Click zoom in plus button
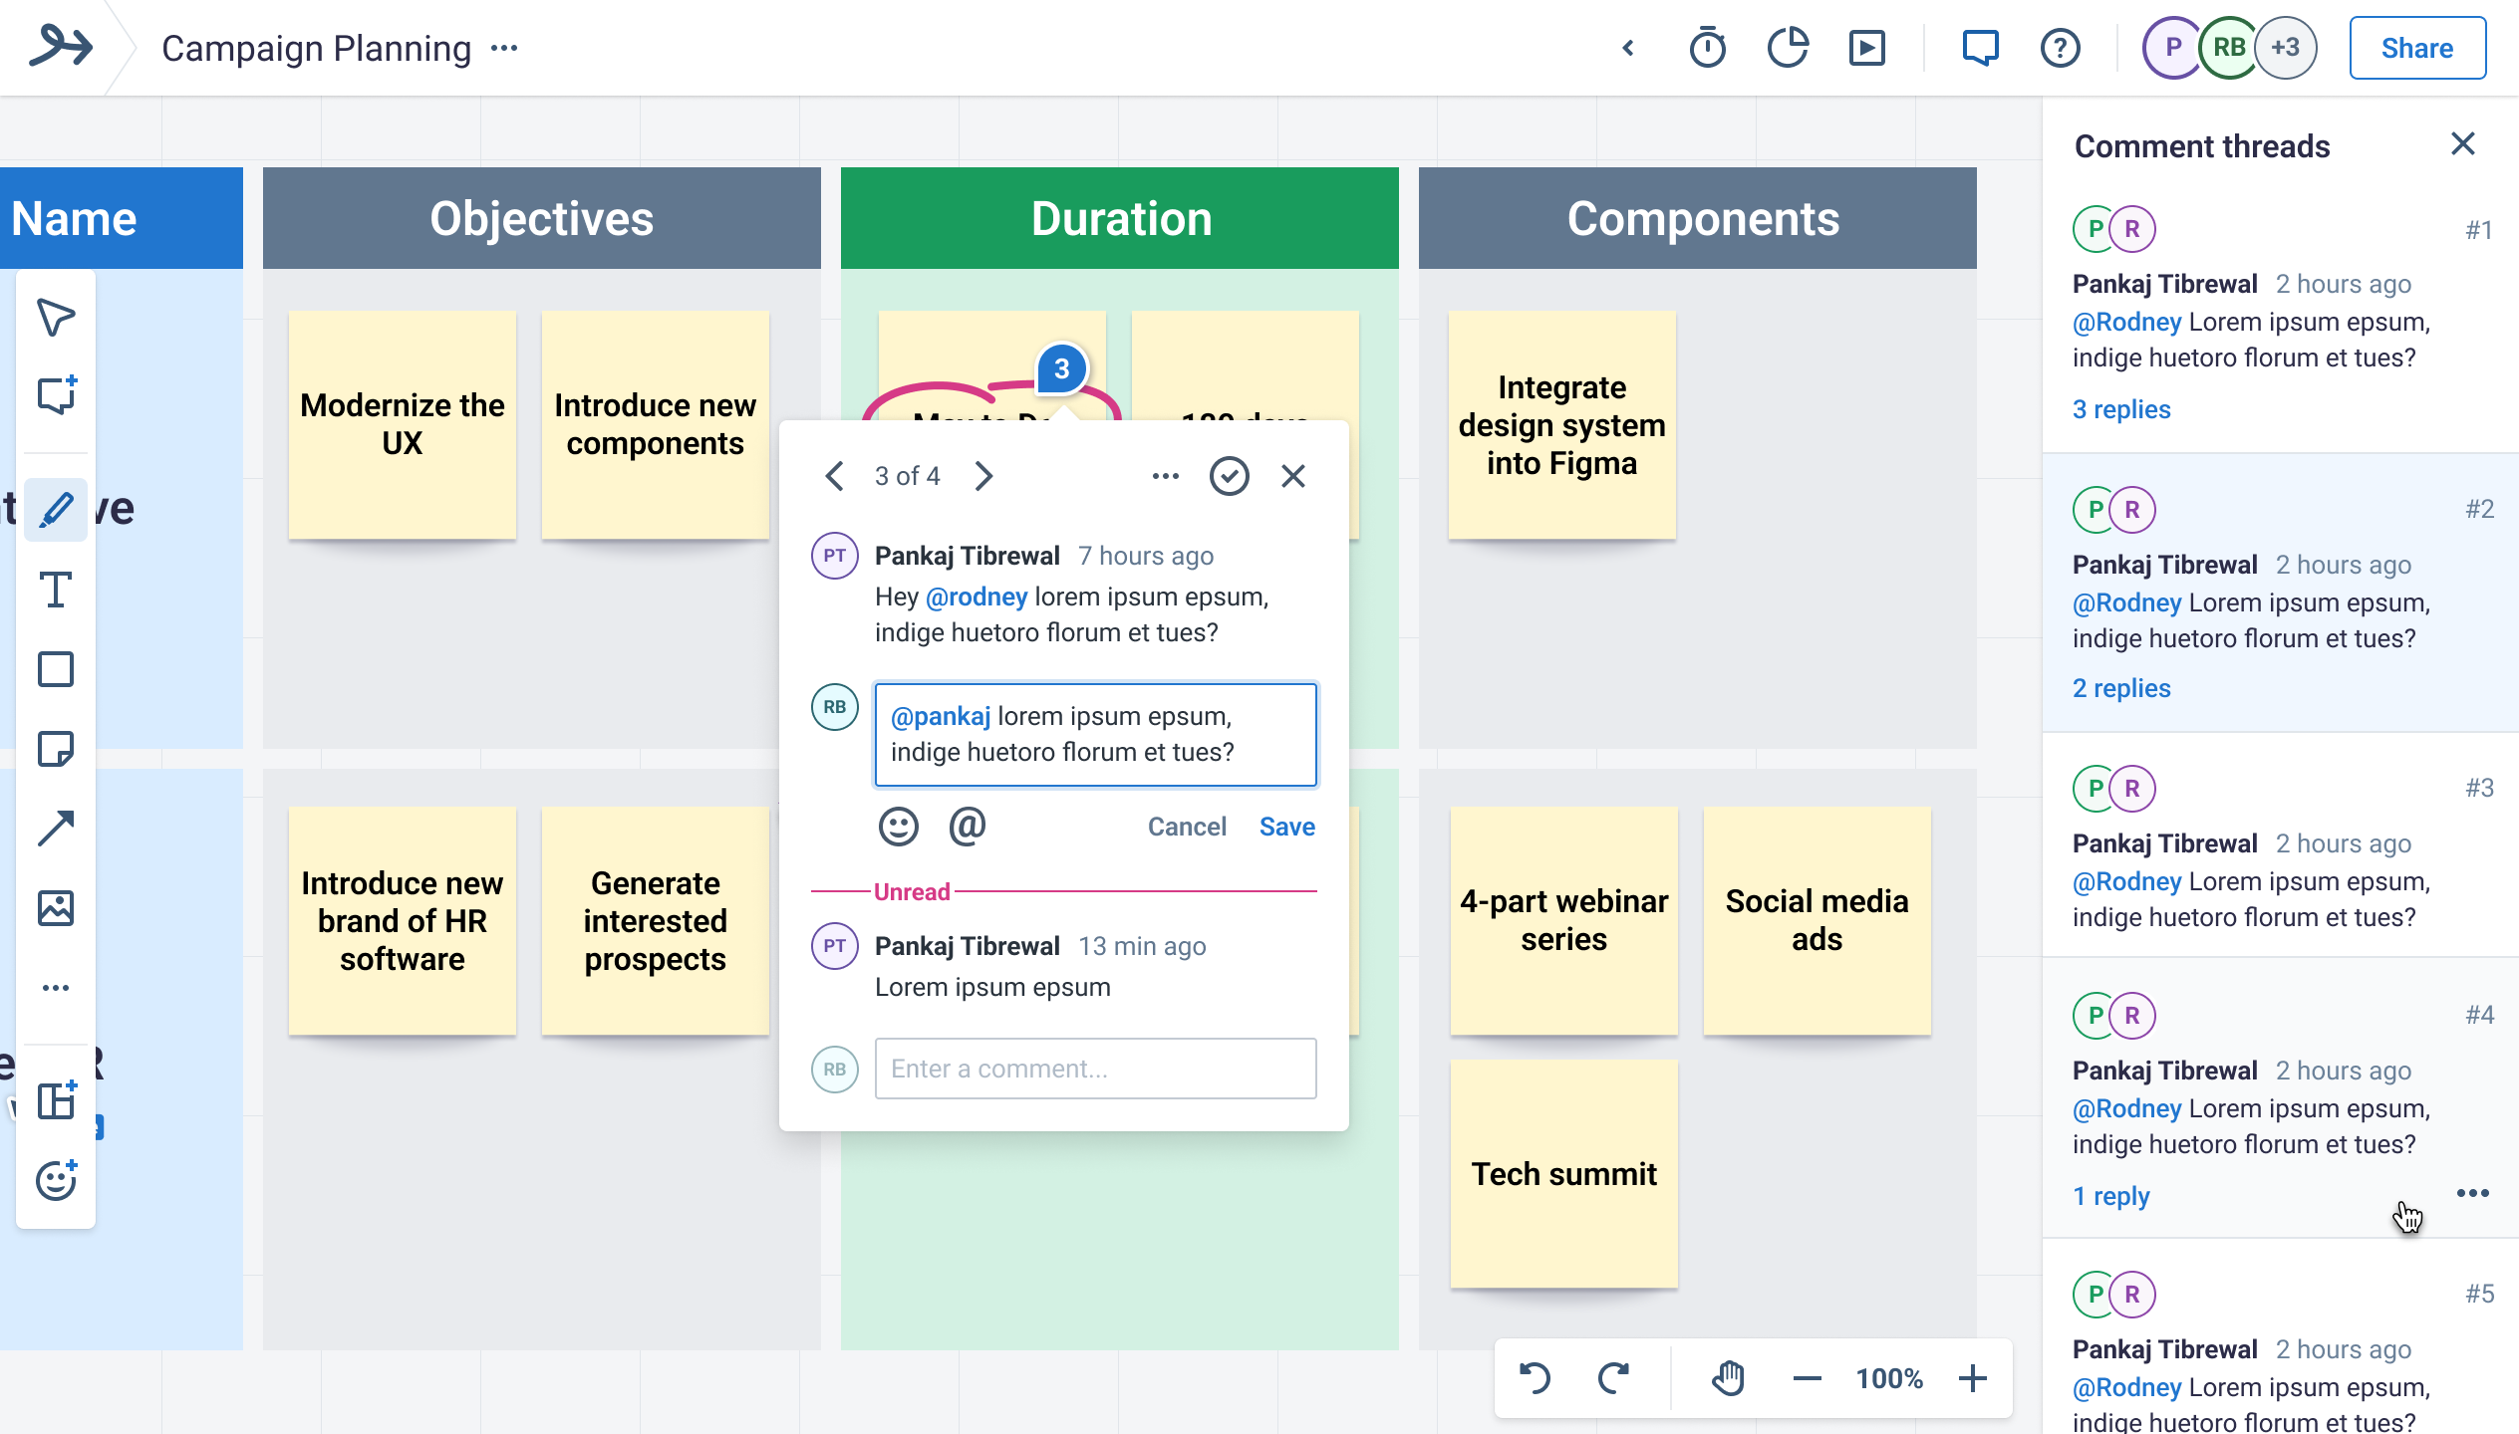The image size is (2519, 1434). pos(1972,1378)
